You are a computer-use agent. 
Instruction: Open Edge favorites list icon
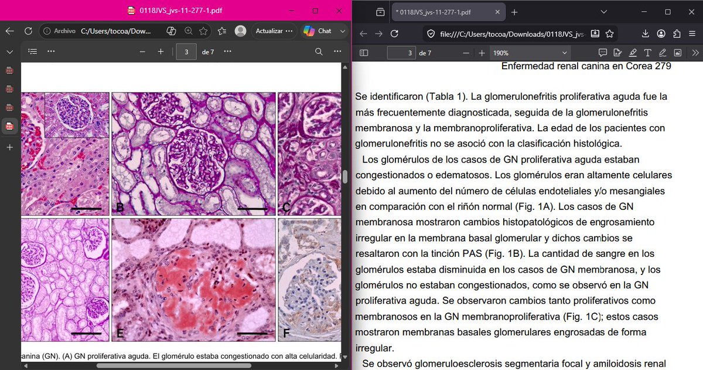tap(222, 31)
